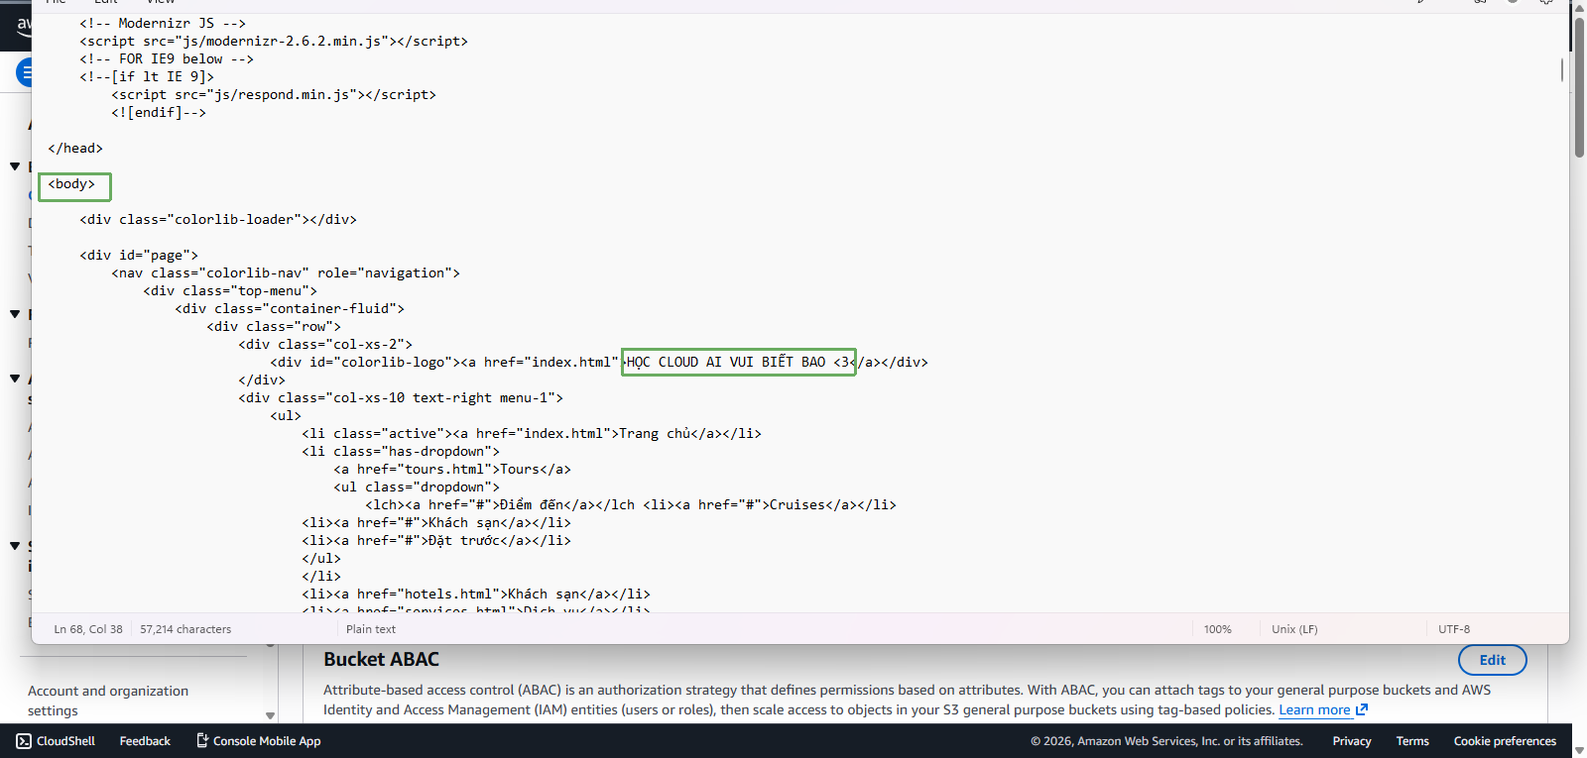Click the 'tours.html' anchor line
Screen dimensions: 1587x758
click(452, 470)
